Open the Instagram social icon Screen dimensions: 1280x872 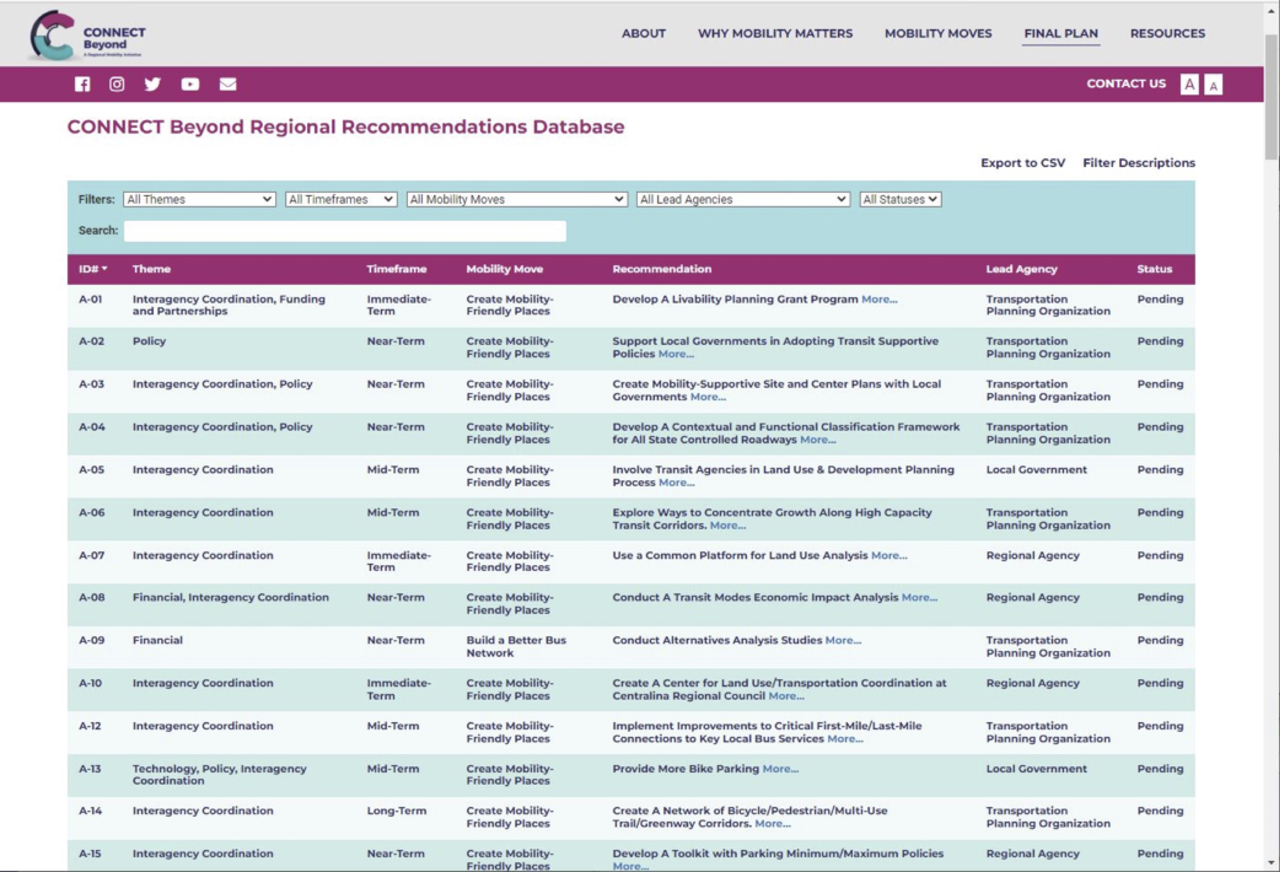tap(117, 84)
